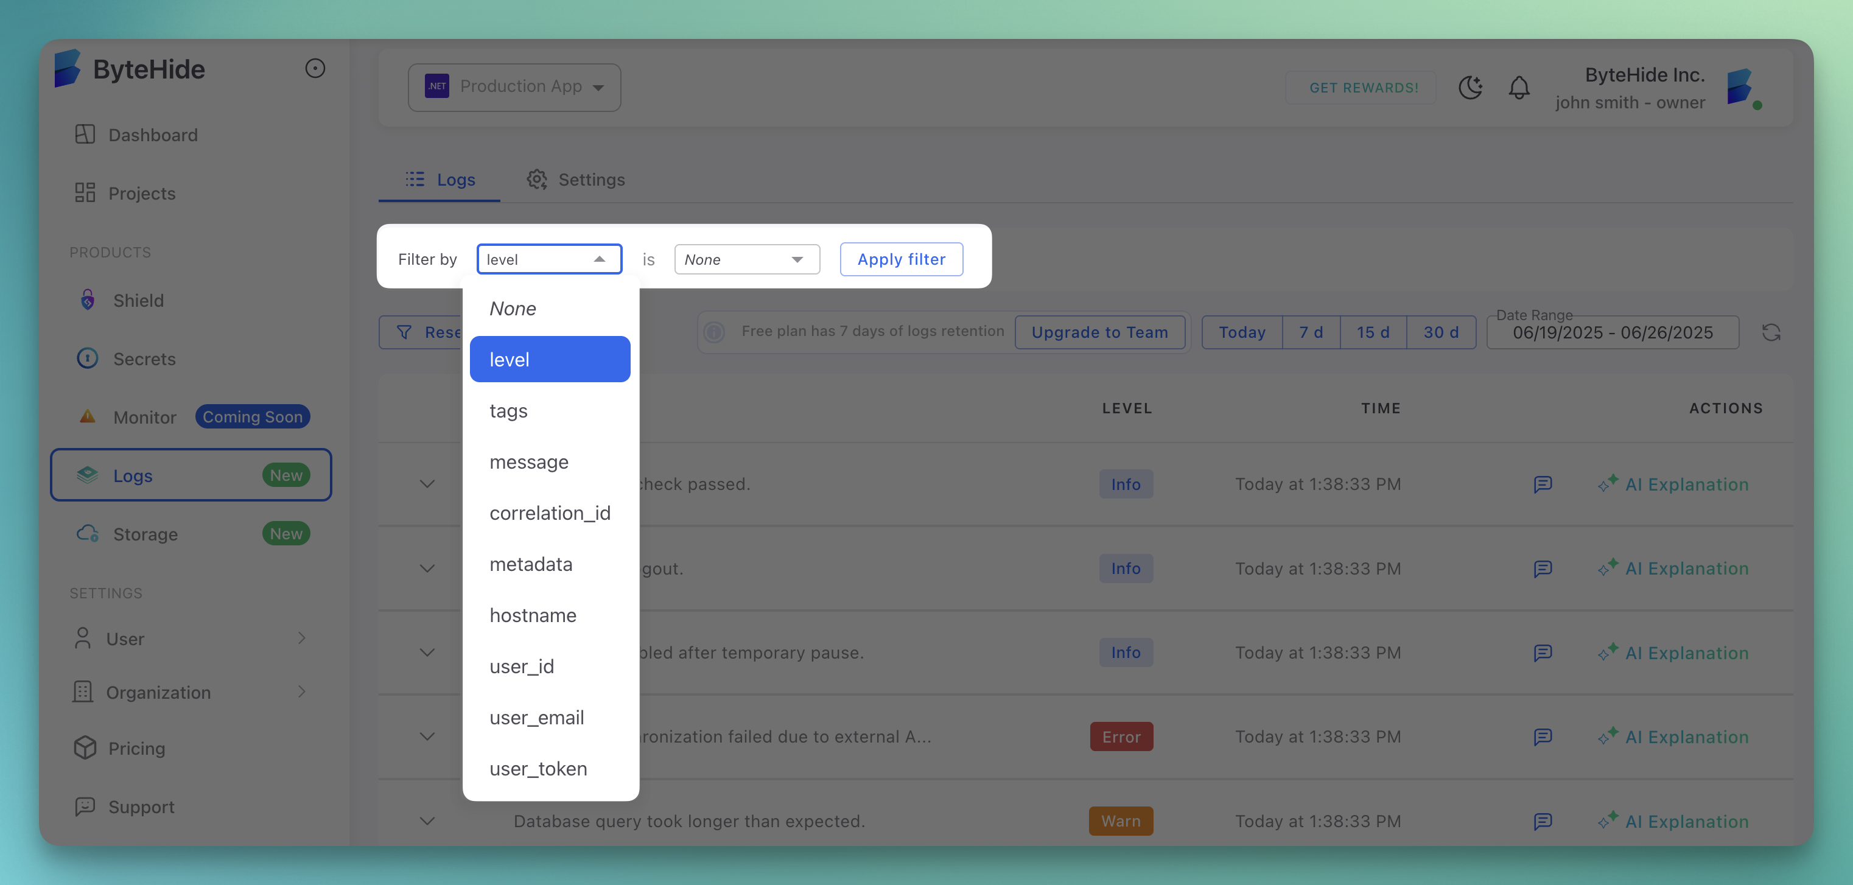Open the notifications bell
Screen dimensions: 1853x885
pos(1519,87)
